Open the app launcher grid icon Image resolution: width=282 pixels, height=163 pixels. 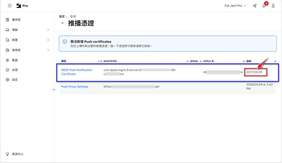tap(10, 6)
